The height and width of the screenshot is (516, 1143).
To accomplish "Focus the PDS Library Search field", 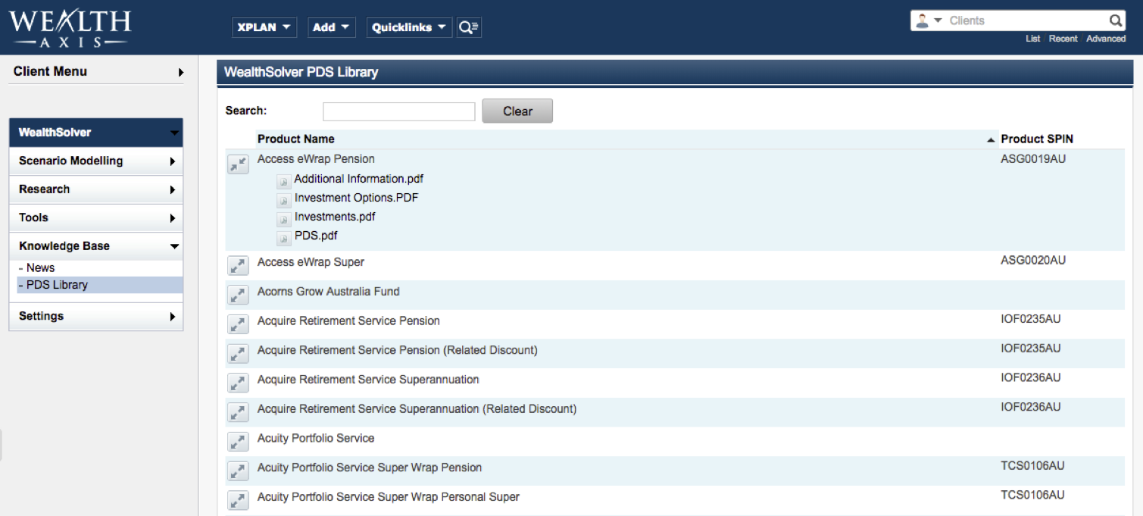I will [x=399, y=111].
